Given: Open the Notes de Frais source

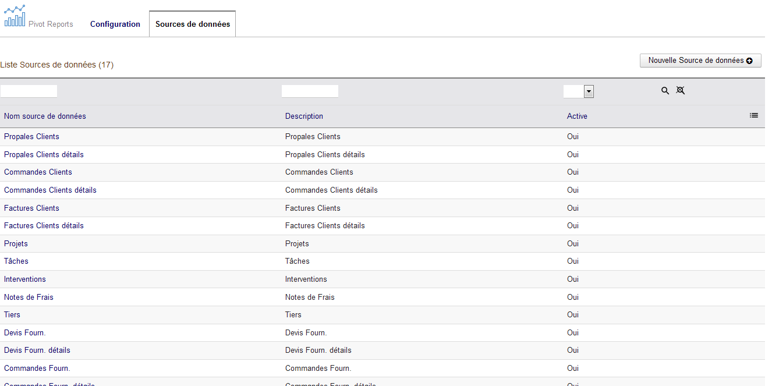Looking at the screenshot, I should 29,298.
